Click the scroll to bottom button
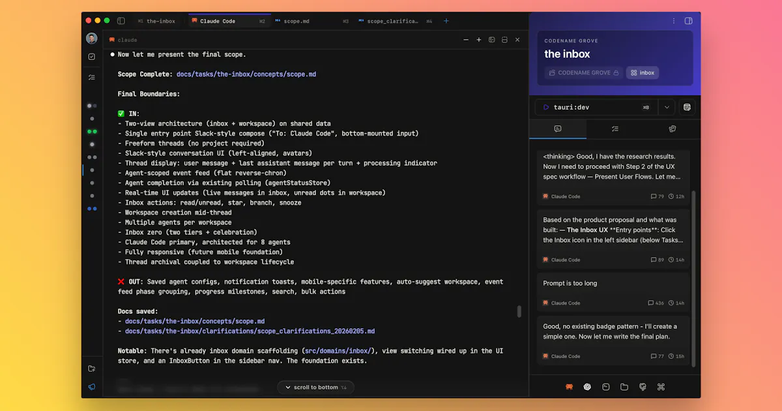 pos(315,387)
